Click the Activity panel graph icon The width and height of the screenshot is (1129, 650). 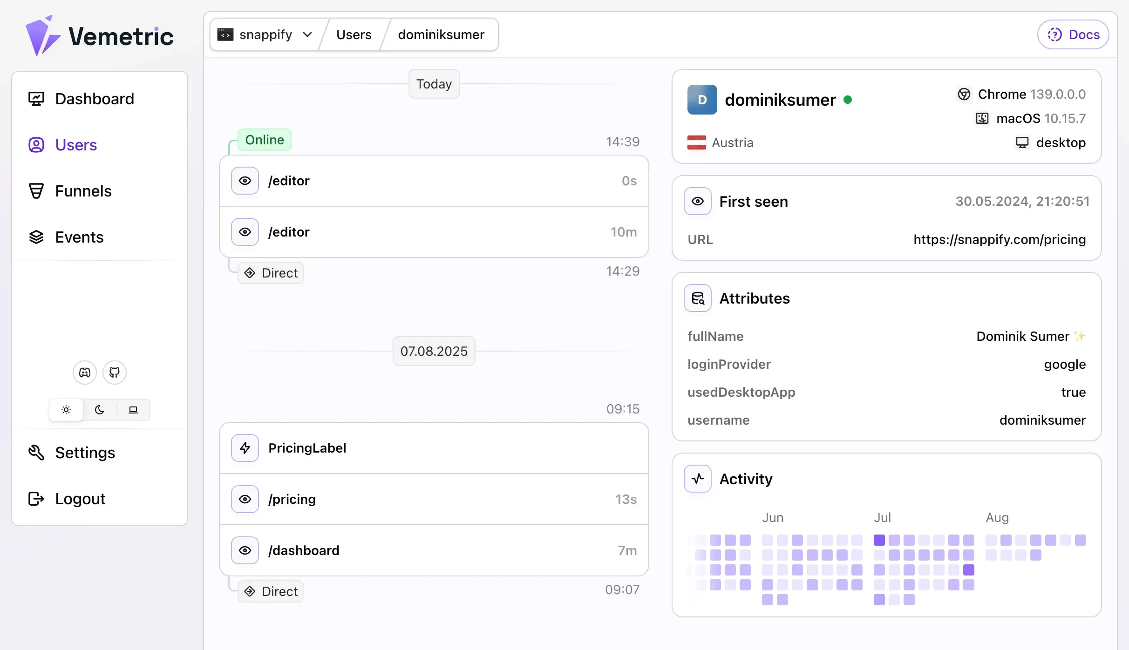click(x=697, y=478)
